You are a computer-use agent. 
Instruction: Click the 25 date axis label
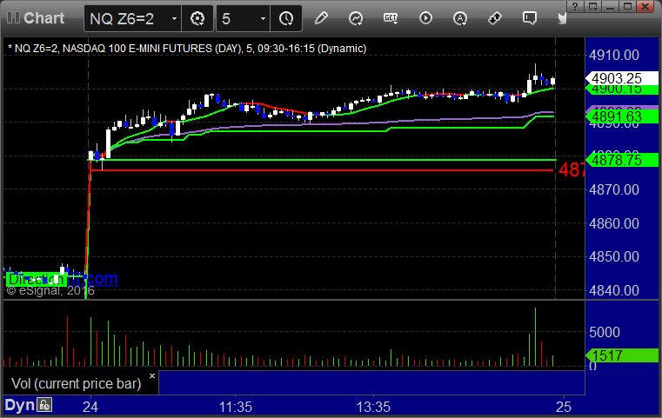tap(564, 407)
